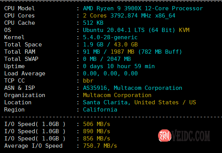This screenshot has width=222, height=153.
Task: Click the 'Organization' label
Action: click(x=25, y=95)
